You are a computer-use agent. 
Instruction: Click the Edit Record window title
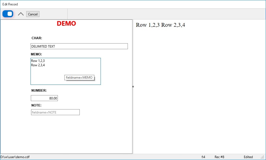(10, 4)
